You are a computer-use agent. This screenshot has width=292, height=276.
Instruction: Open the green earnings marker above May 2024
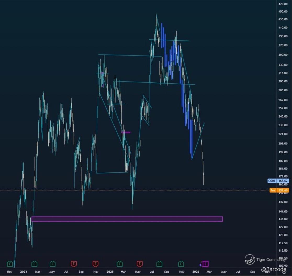point(53,264)
